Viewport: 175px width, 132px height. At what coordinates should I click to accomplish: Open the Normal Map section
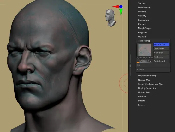144,80
